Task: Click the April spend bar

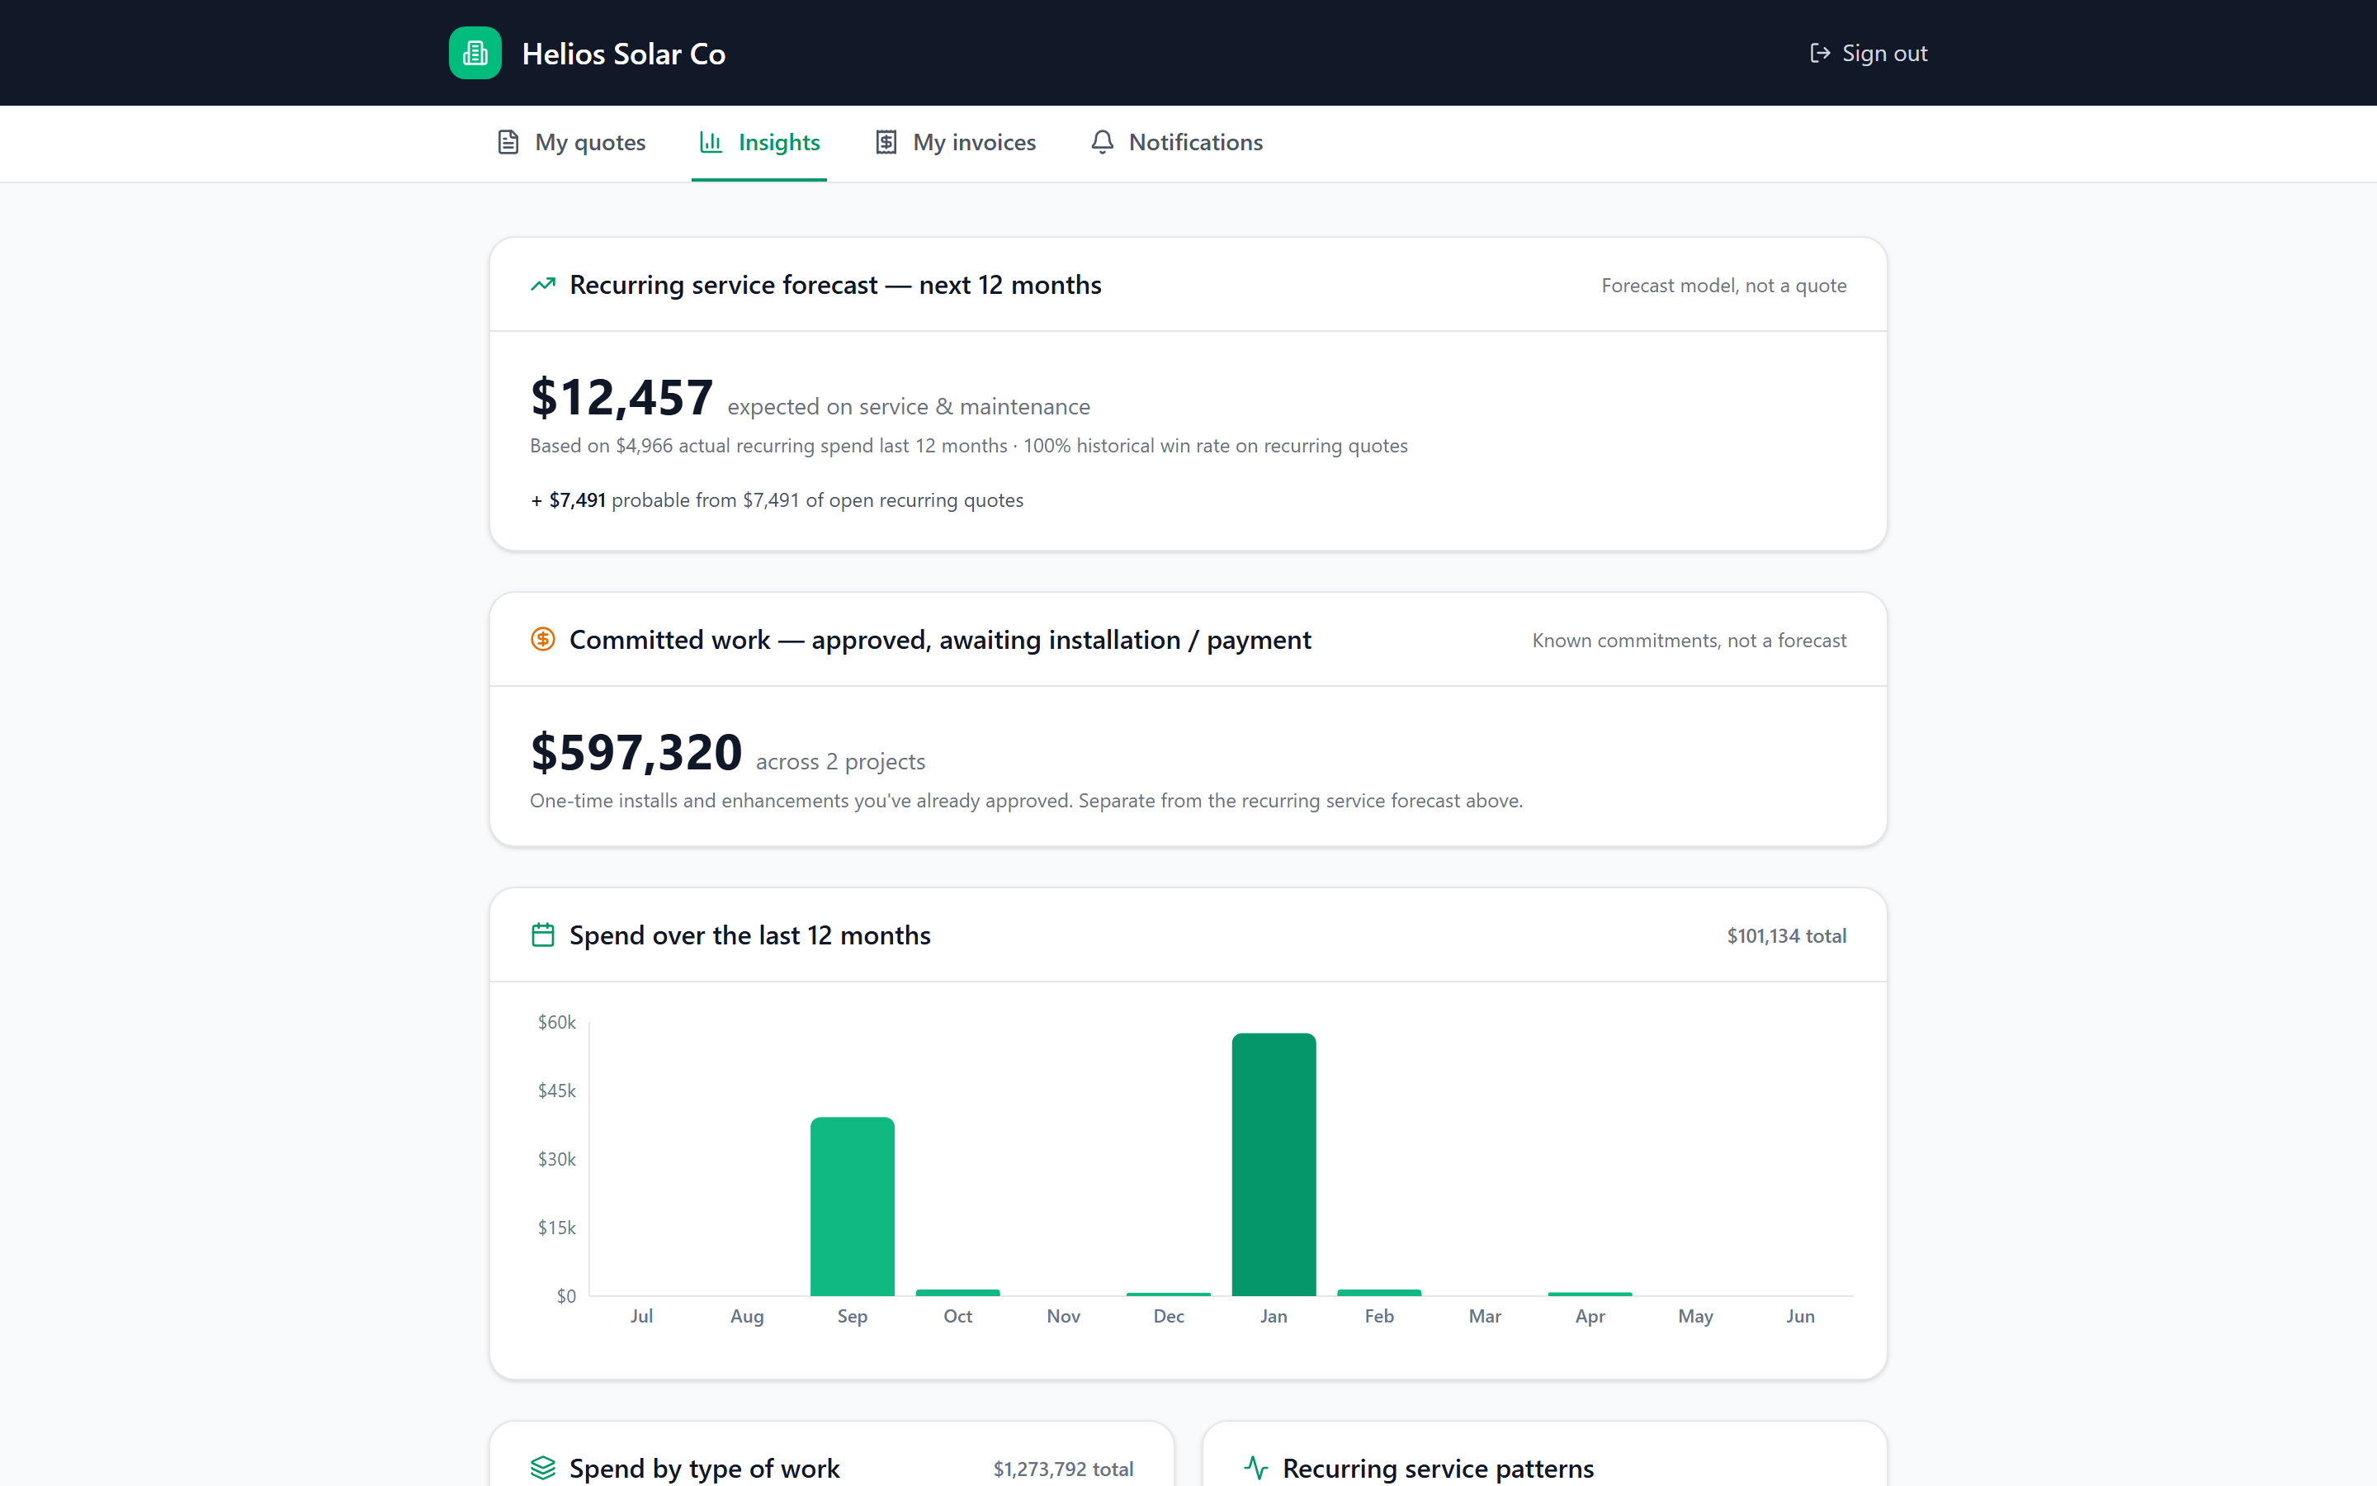Action: point(1590,1294)
